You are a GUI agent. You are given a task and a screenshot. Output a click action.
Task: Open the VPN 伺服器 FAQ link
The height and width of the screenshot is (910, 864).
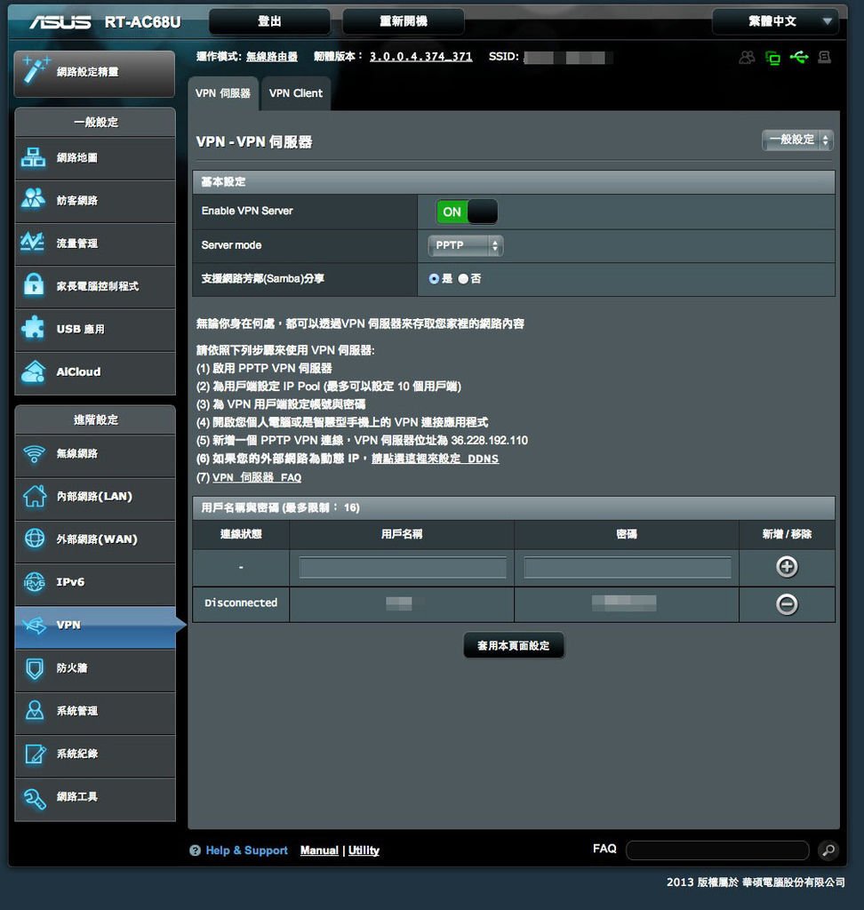pyautogui.click(x=257, y=477)
